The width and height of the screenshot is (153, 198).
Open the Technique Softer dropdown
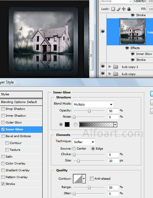[84, 142]
